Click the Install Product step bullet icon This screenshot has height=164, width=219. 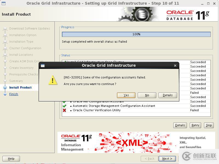tap(5, 87)
